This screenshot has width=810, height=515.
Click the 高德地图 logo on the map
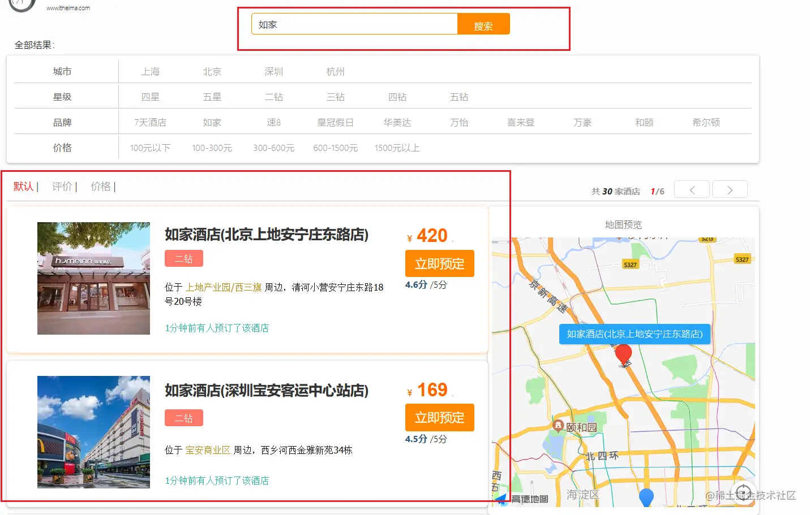522,499
